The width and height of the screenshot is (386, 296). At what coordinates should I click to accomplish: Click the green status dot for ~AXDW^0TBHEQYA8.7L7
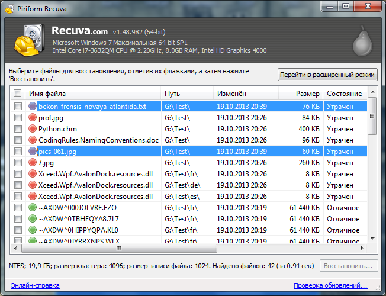coord(33,218)
